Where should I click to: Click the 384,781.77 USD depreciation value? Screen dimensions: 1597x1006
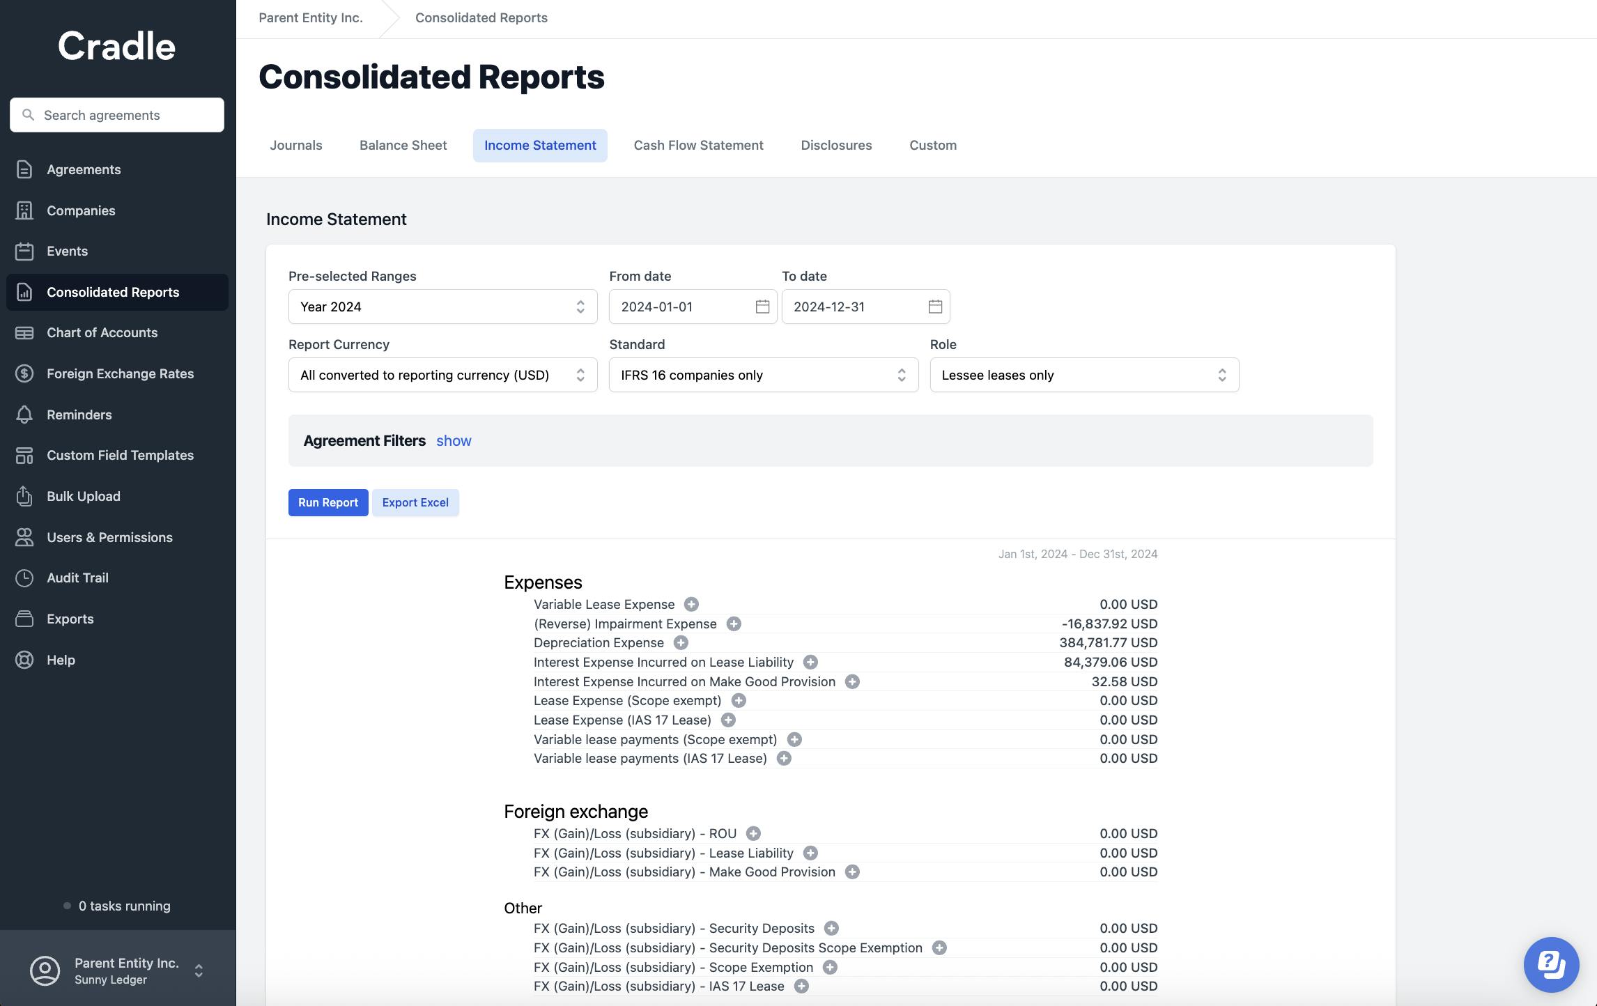1109,642
